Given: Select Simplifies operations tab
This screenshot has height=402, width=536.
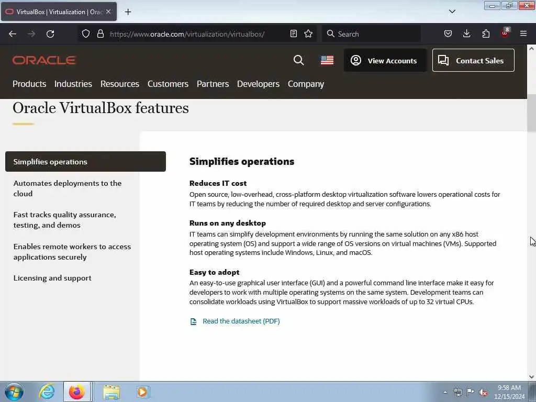Looking at the screenshot, I should (x=85, y=161).
